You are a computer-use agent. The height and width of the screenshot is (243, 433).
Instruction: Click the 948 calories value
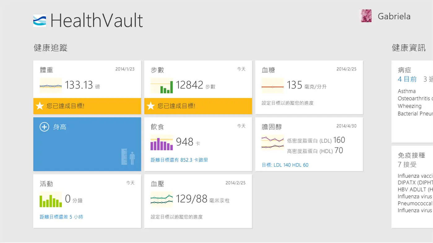tap(185, 142)
